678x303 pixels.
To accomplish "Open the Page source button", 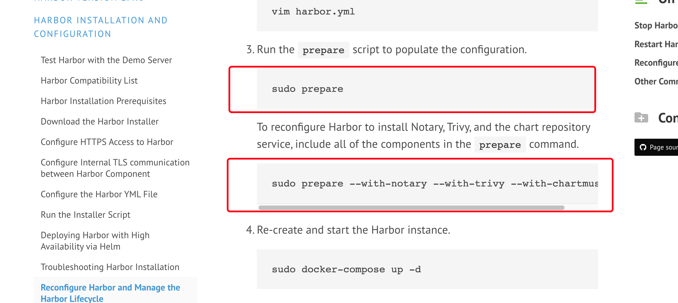I will coord(657,147).
